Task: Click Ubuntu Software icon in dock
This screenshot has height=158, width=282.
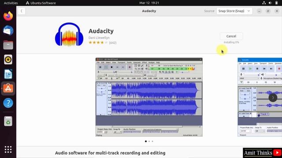Action: click(8, 88)
